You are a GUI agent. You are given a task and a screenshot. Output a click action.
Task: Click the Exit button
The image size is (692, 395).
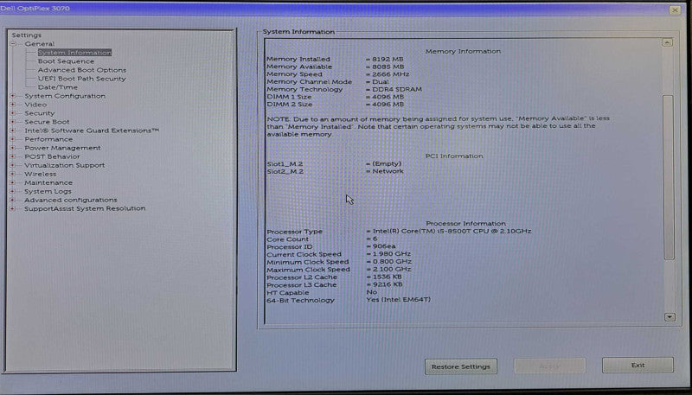(638, 366)
